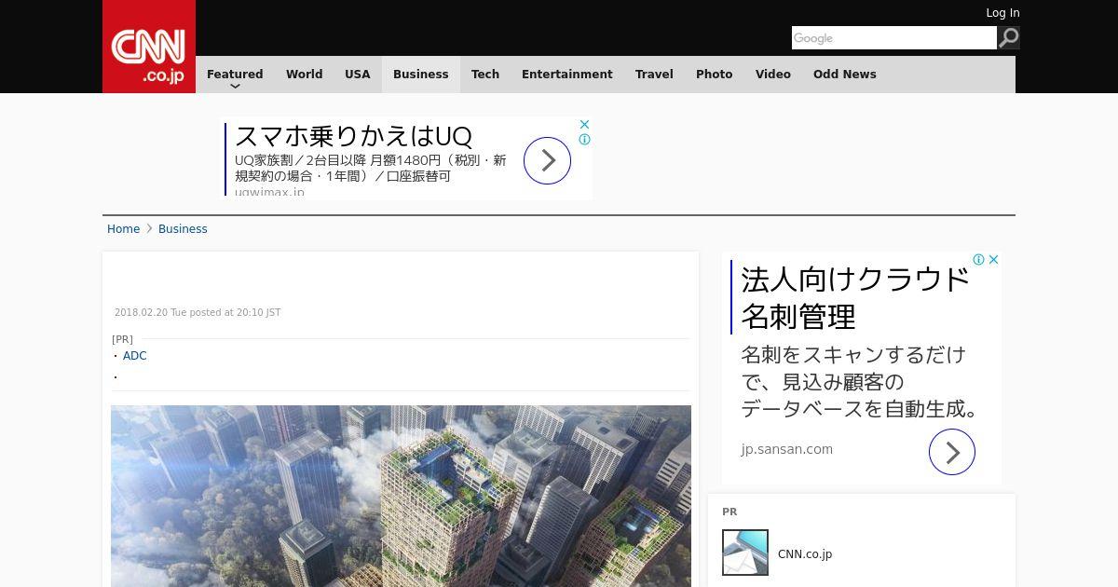The height and width of the screenshot is (587, 1118).
Task: Go to Home breadcrumb
Action: [x=123, y=229]
